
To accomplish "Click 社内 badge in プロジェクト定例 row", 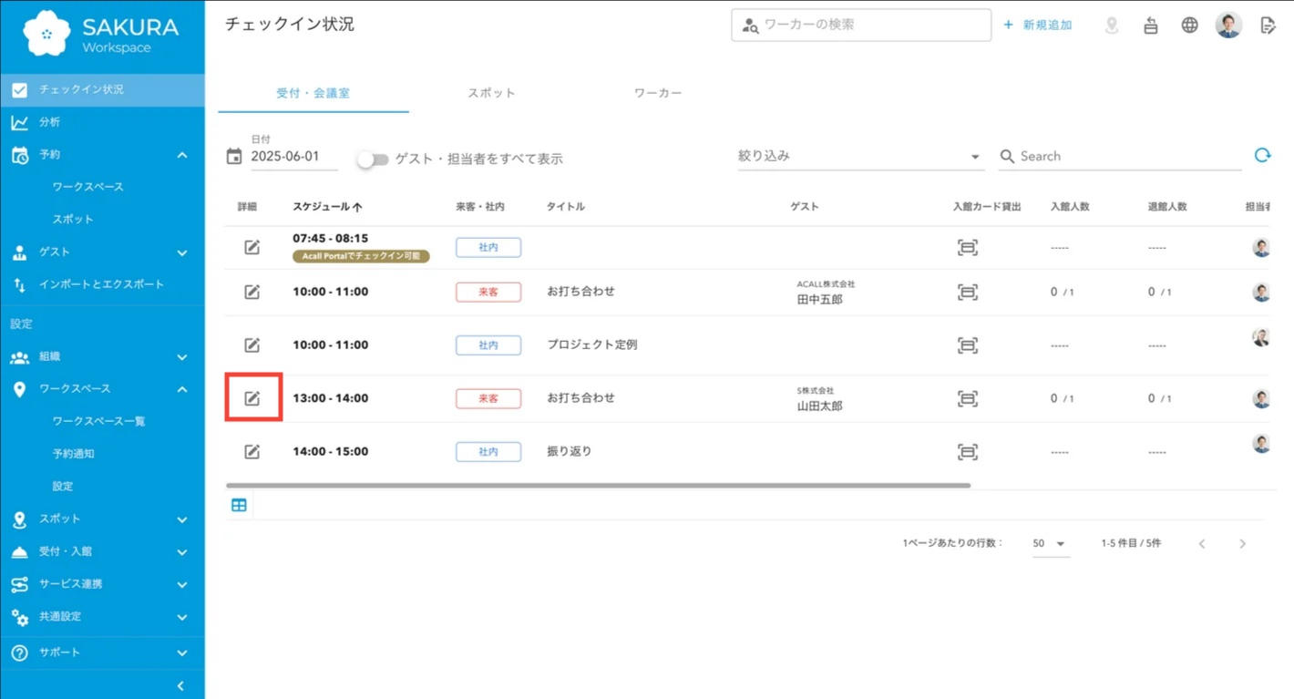I will [488, 345].
